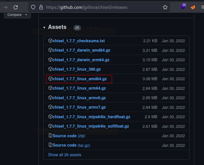Viewport: 204px width, 165px height.
Task: Click the Assets heading
Action: (x=57, y=27)
